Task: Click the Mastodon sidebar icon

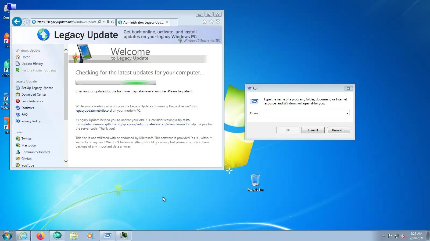Action: (x=18, y=145)
